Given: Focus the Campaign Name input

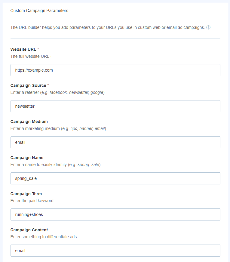Looking at the screenshot, I should pos(115,178).
